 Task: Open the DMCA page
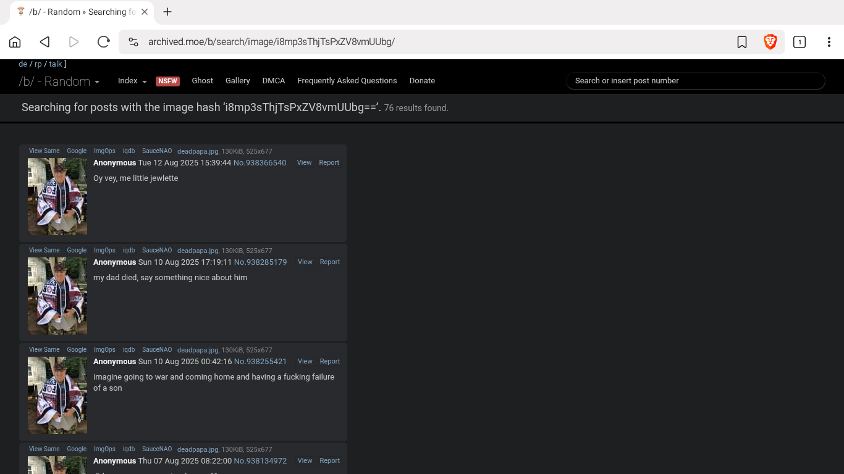pos(274,81)
